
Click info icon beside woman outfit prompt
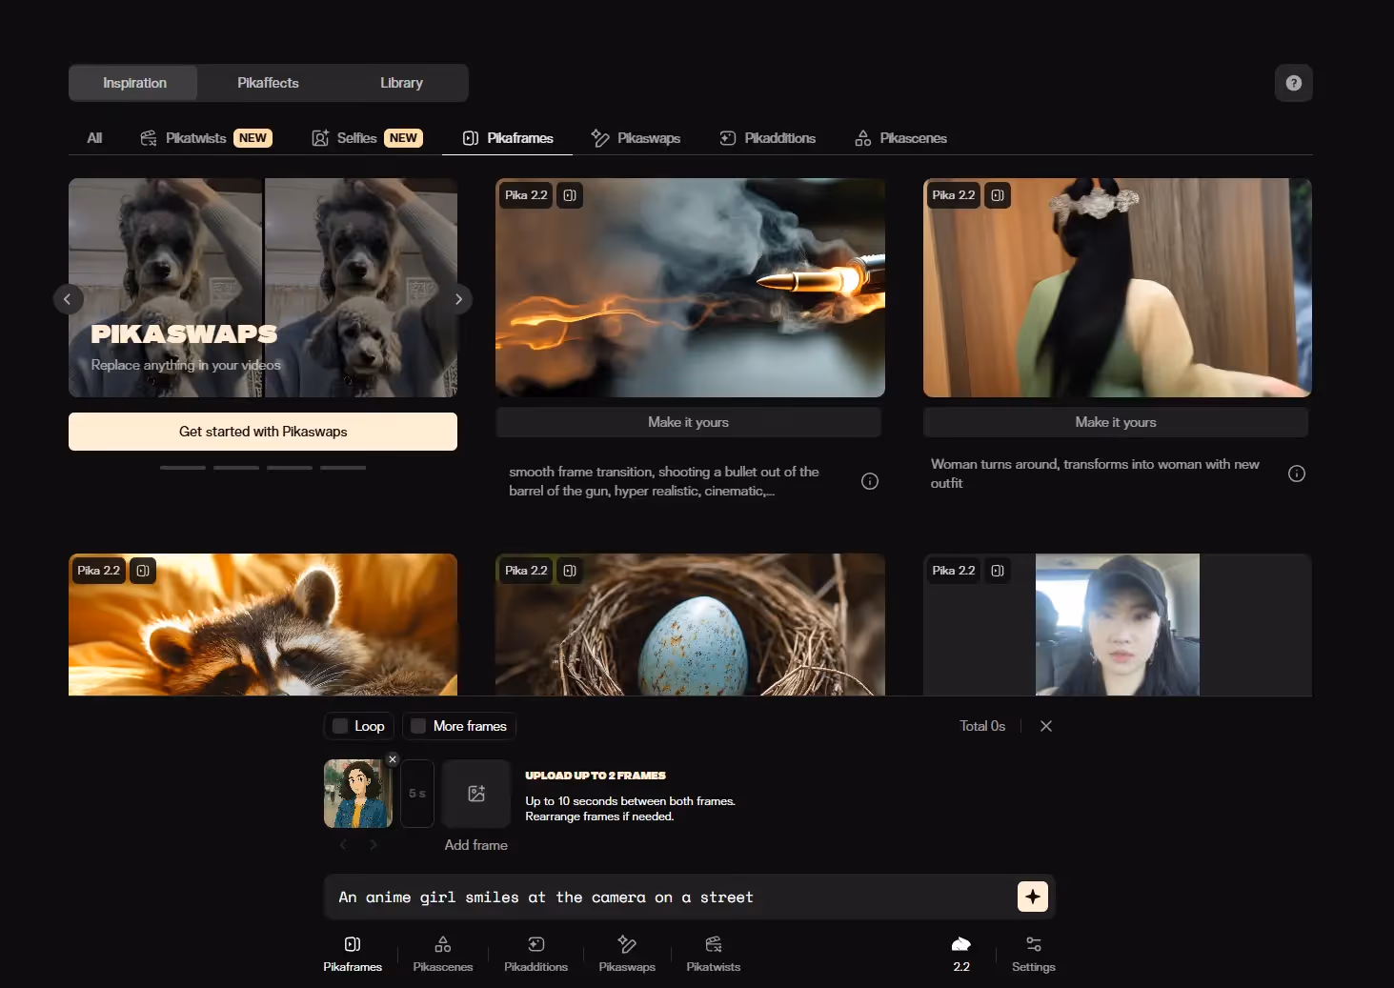(x=1297, y=474)
